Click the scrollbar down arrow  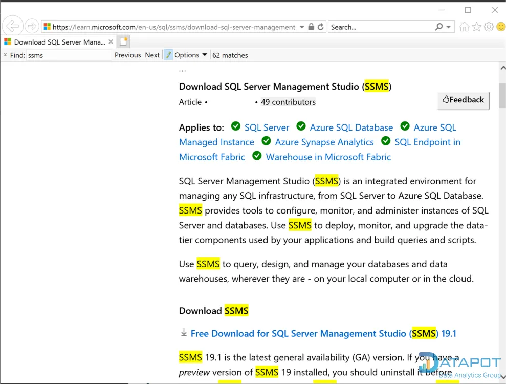coord(503,377)
